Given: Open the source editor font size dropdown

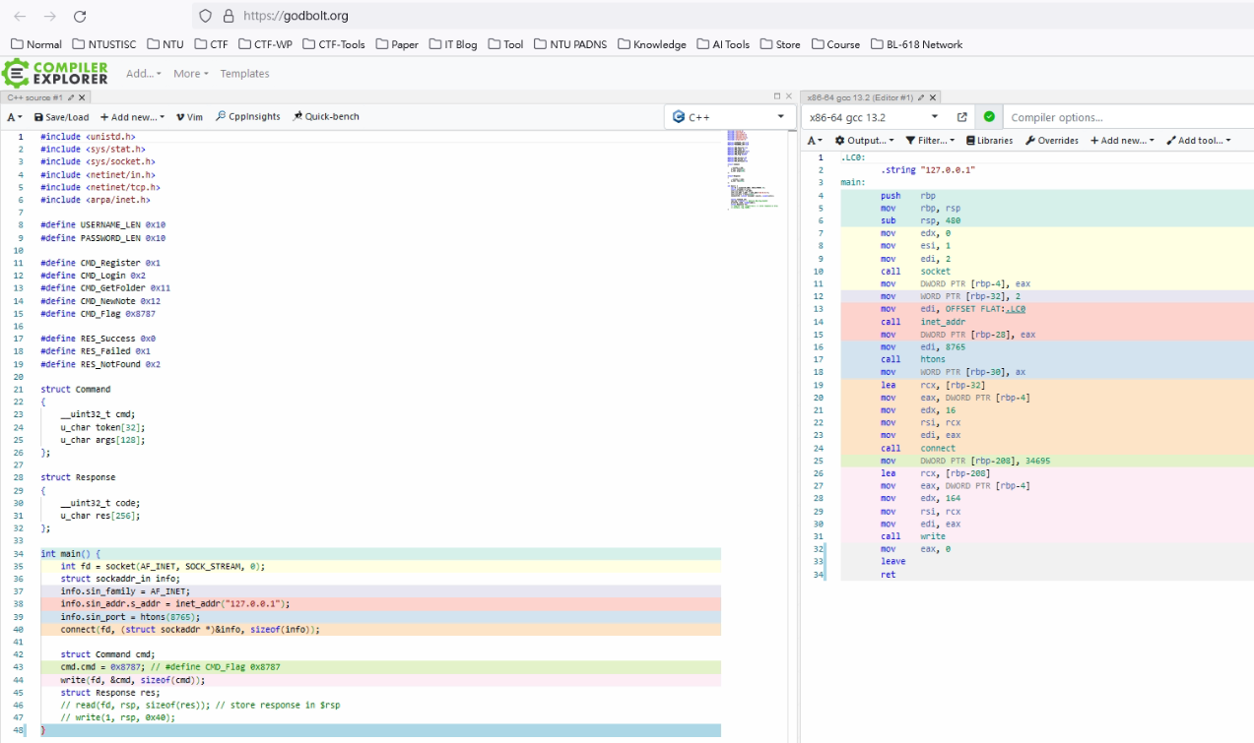Looking at the screenshot, I should coord(15,116).
